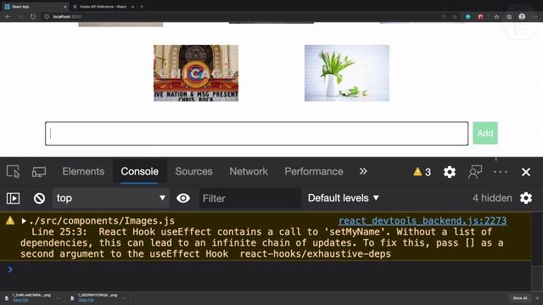
Task: Open DevTools settings gear
Action: 450,172
